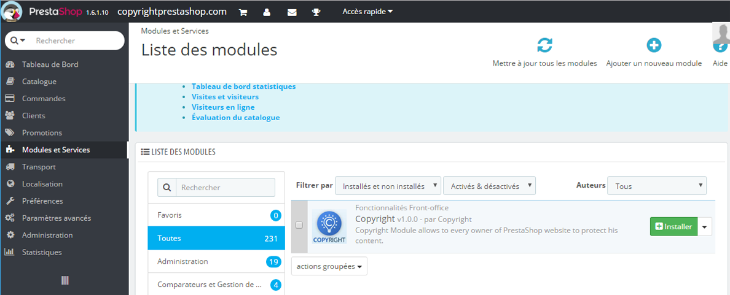The height and width of the screenshot is (295, 730).
Task: Click the magnifier icon of module search
Action: [167, 188]
